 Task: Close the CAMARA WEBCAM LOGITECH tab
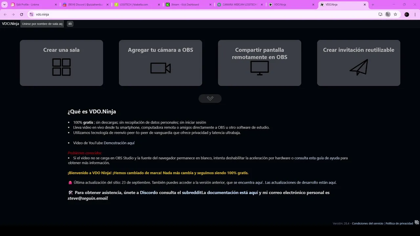[262, 5]
